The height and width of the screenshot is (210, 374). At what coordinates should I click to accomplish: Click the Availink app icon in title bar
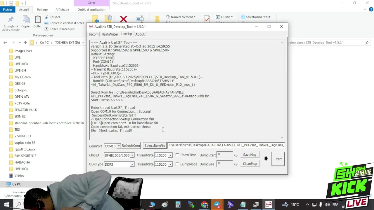coord(91,27)
